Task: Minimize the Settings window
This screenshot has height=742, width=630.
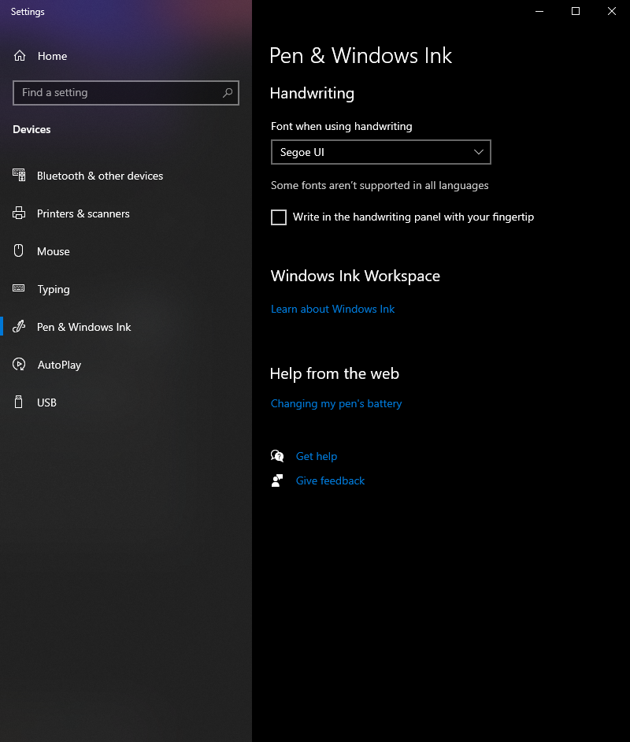Action: (x=539, y=11)
